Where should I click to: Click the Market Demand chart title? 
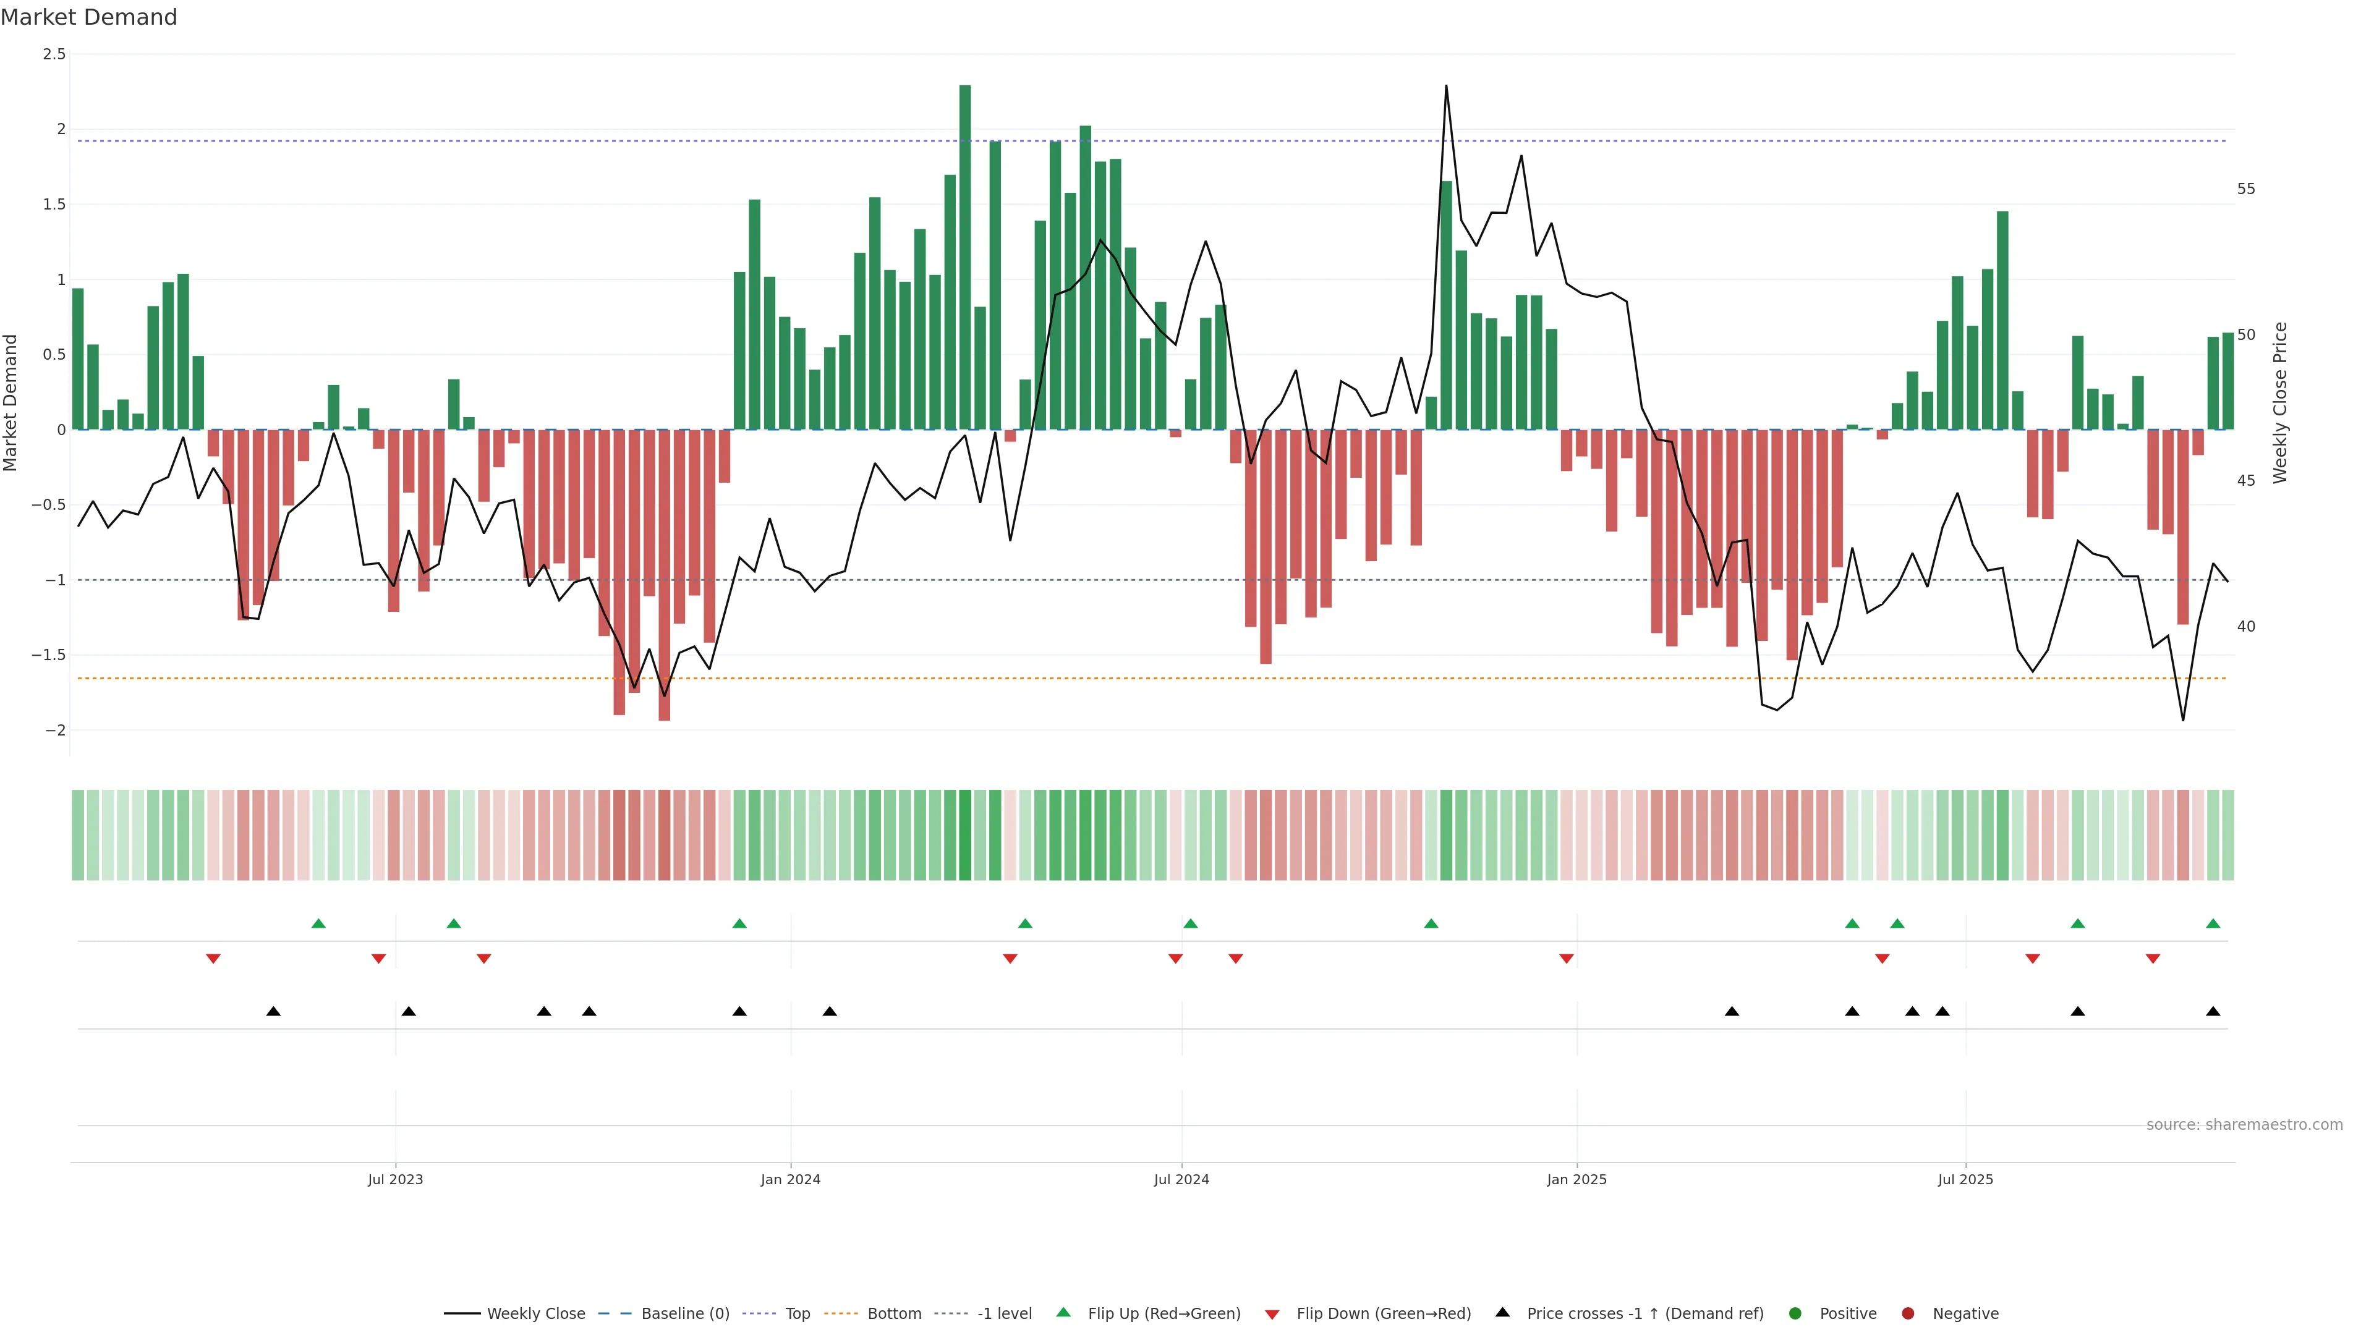click(88, 17)
